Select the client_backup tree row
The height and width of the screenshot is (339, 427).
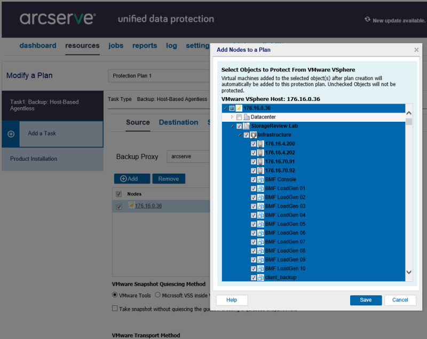click(x=313, y=278)
